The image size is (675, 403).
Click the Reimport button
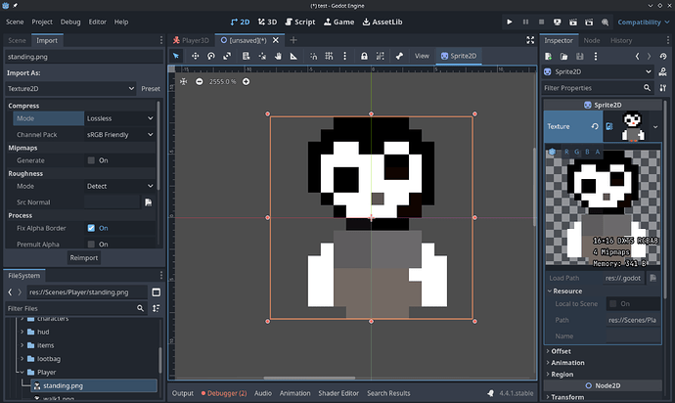coord(84,258)
